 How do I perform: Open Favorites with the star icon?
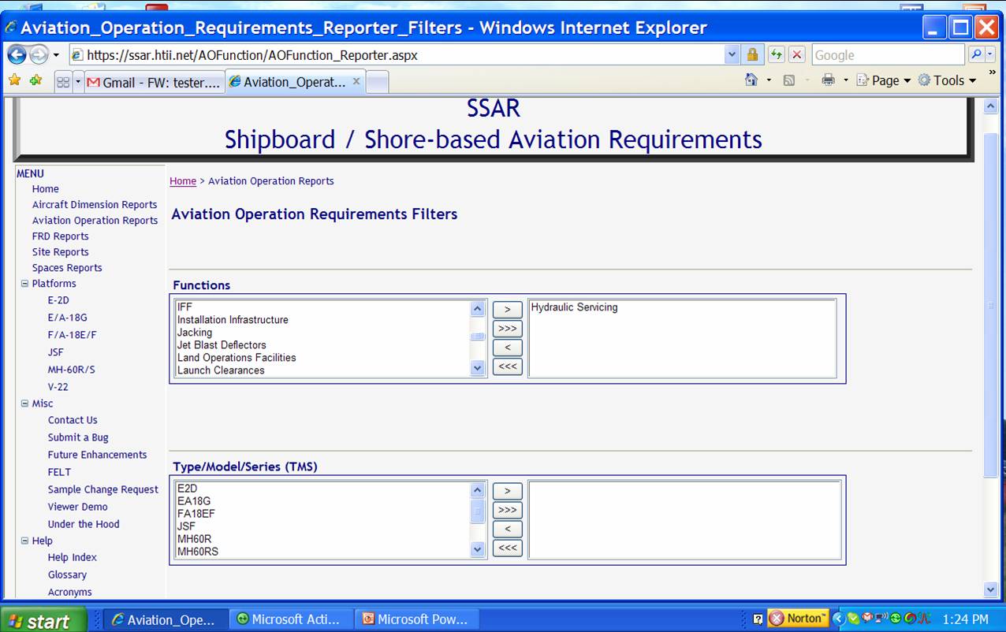(x=16, y=81)
